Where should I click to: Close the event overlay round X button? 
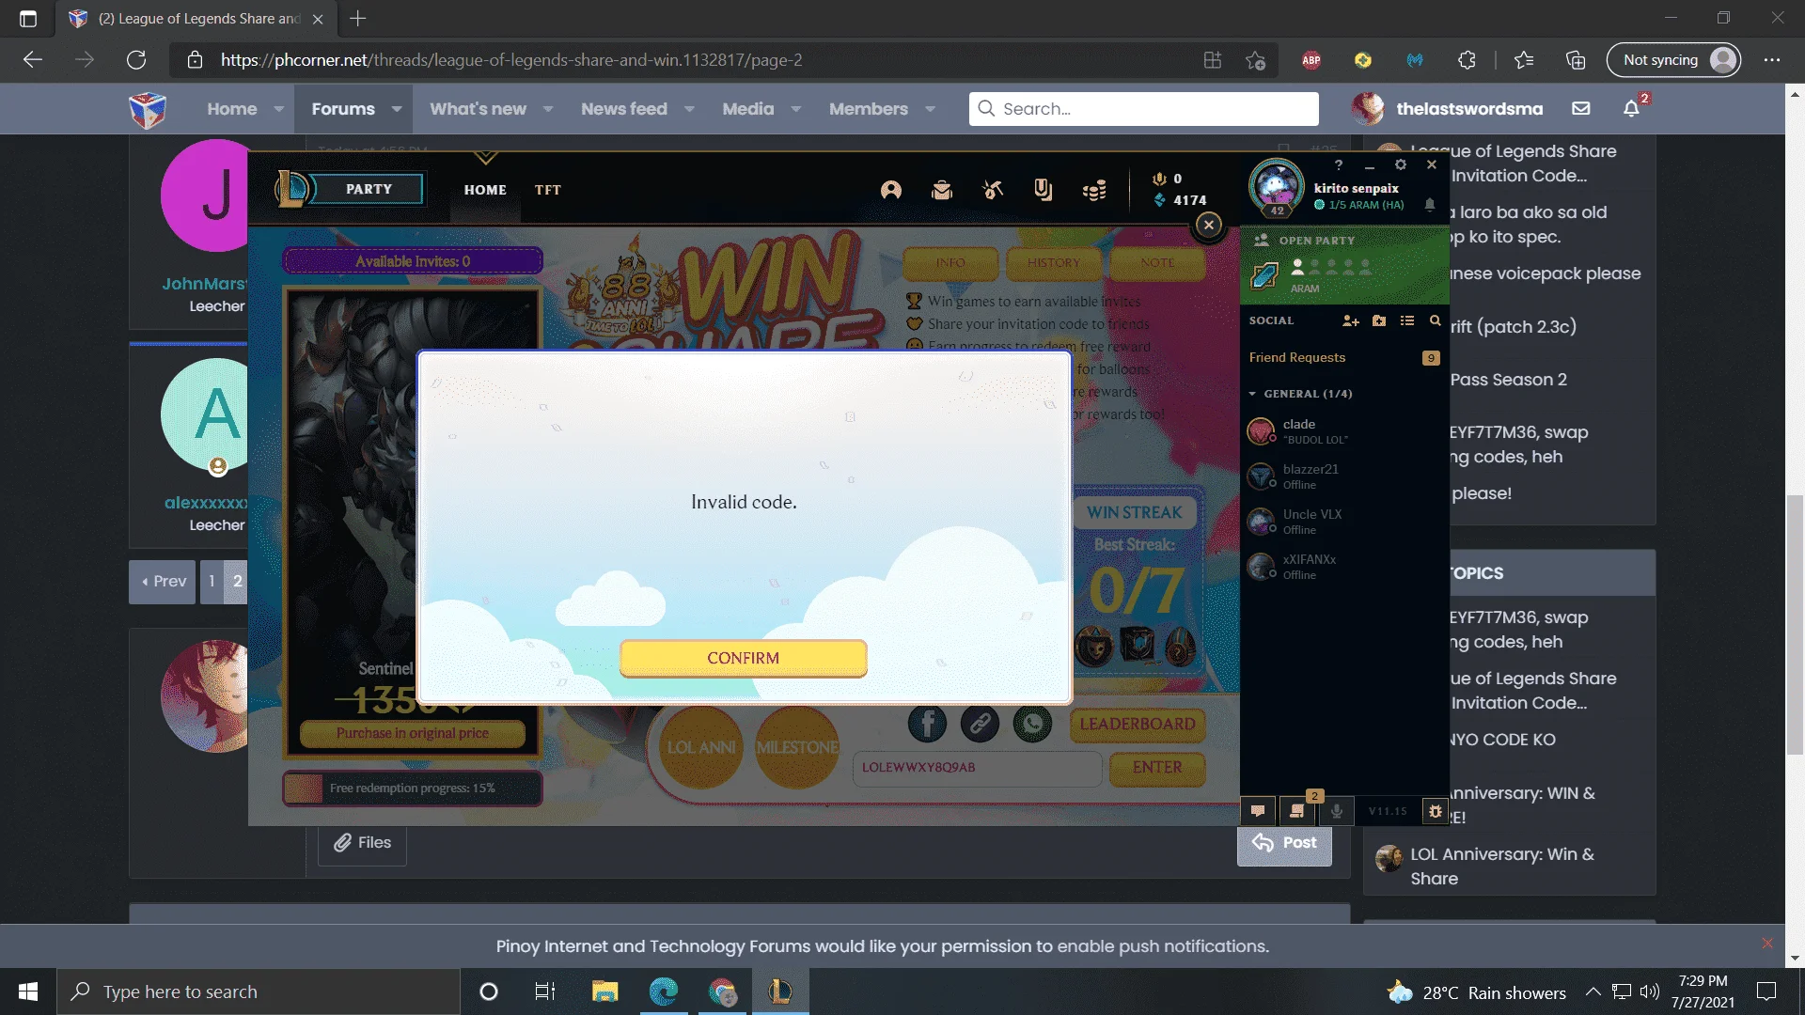pyautogui.click(x=1209, y=225)
